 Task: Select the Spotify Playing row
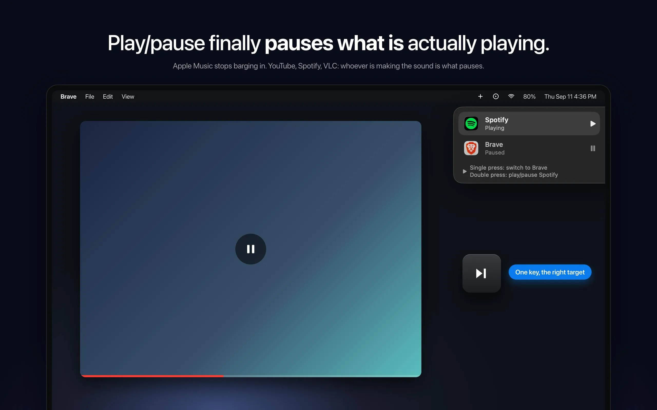point(529,124)
